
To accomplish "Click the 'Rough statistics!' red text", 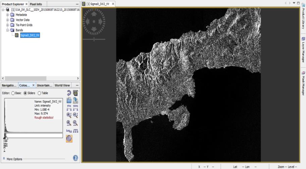I will (x=44, y=118).
